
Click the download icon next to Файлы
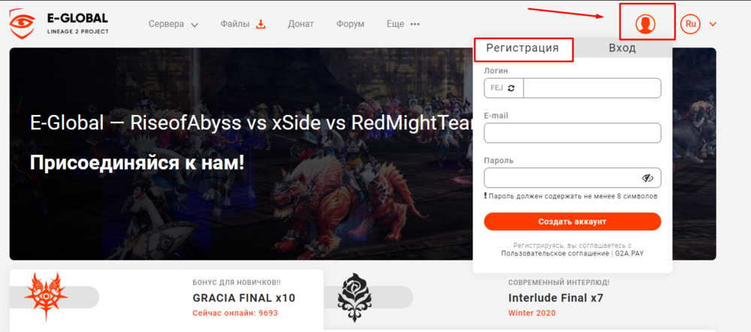pyautogui.click(x=261, y=24)
